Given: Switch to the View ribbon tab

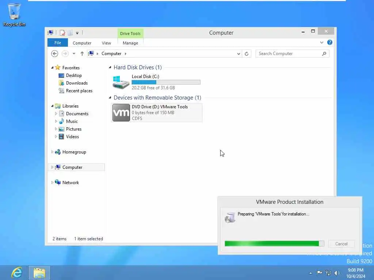Looking at the screenshot, I should click(x=106, y=43).
